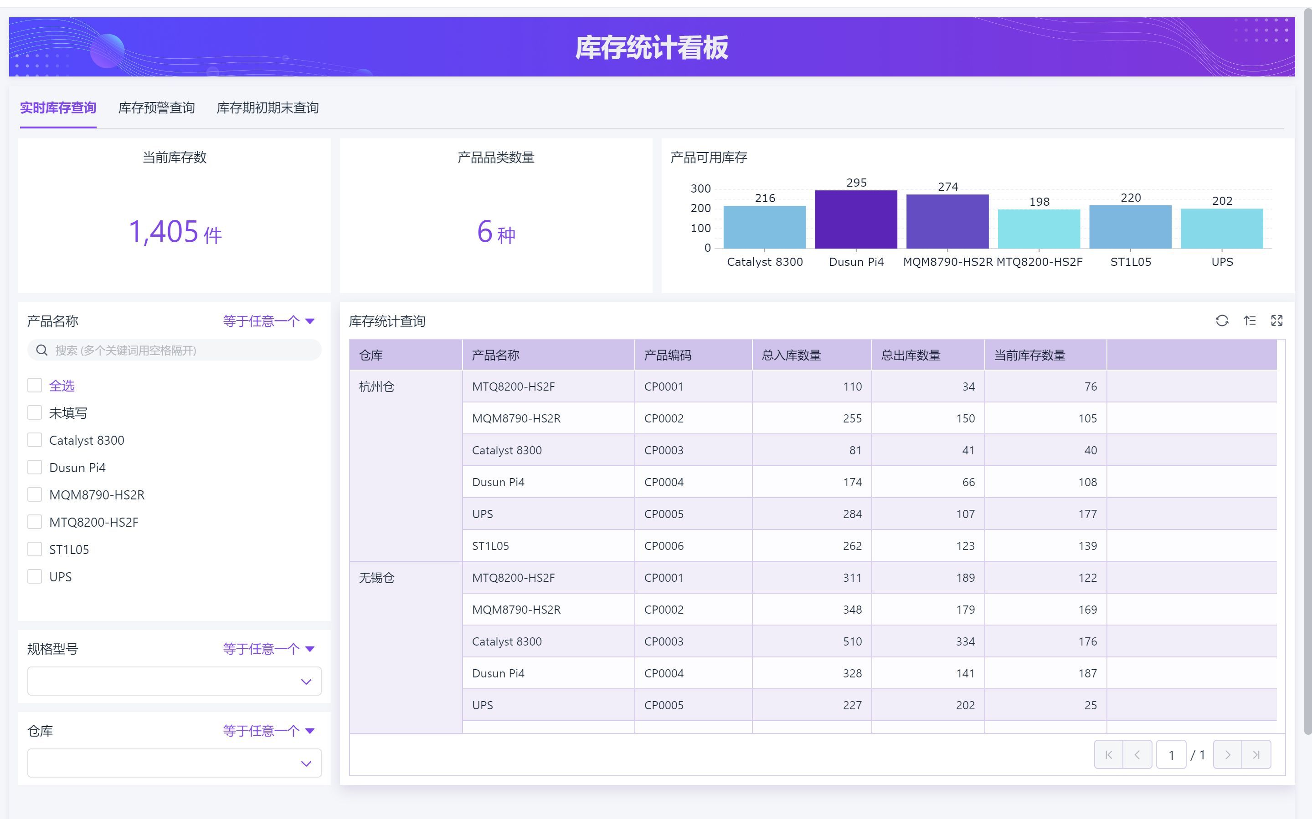Click the 总入库数量 column header
The image size is (1312, 819).
[x=791, y=356]
